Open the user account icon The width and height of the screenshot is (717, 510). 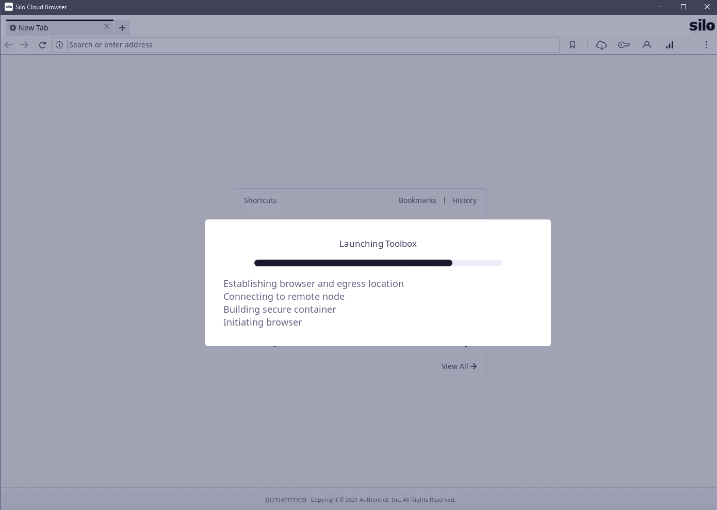646,45
